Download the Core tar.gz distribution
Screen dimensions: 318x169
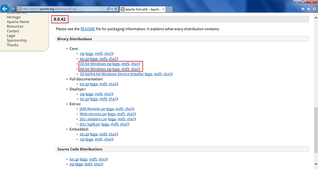point(84,59)
